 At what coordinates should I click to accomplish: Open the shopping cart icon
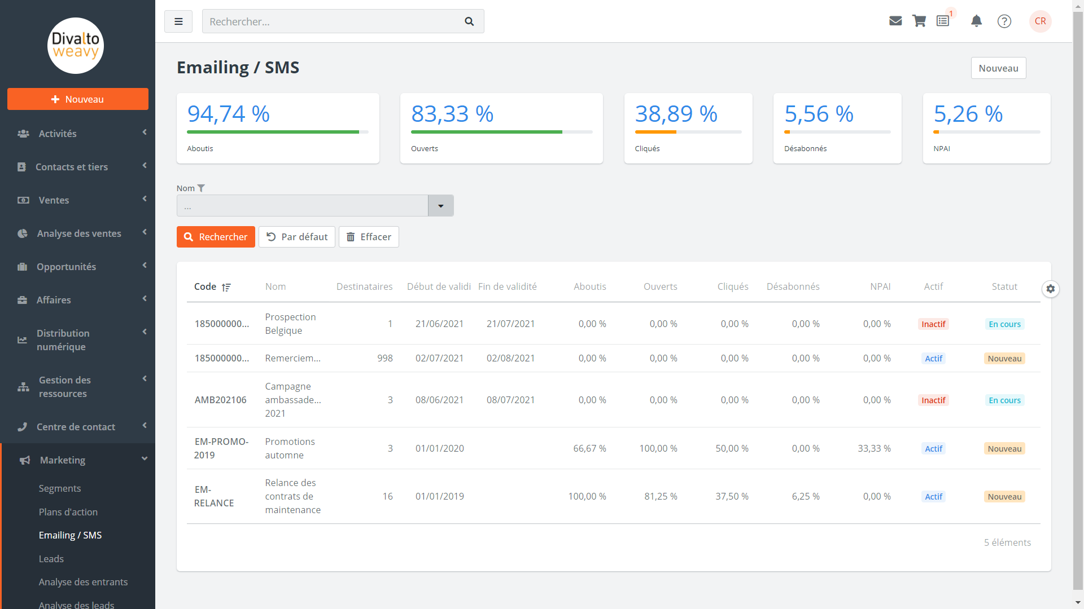919,21
